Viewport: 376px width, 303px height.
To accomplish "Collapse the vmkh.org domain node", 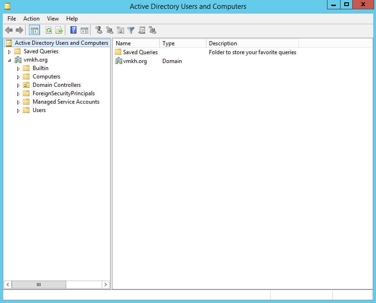I will (9, 60).
